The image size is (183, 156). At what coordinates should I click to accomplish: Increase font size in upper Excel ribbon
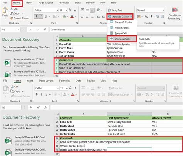(x=70, y=10)
